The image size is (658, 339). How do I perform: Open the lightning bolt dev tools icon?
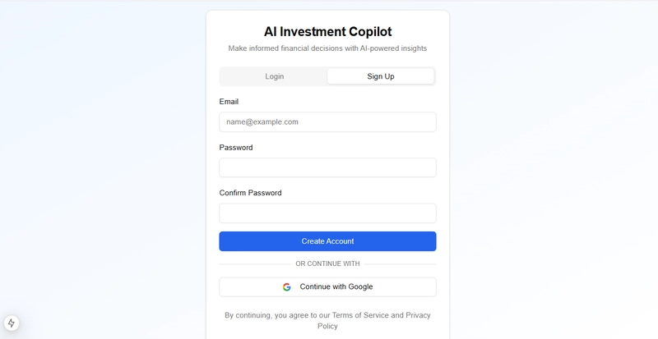click(12, 323)
